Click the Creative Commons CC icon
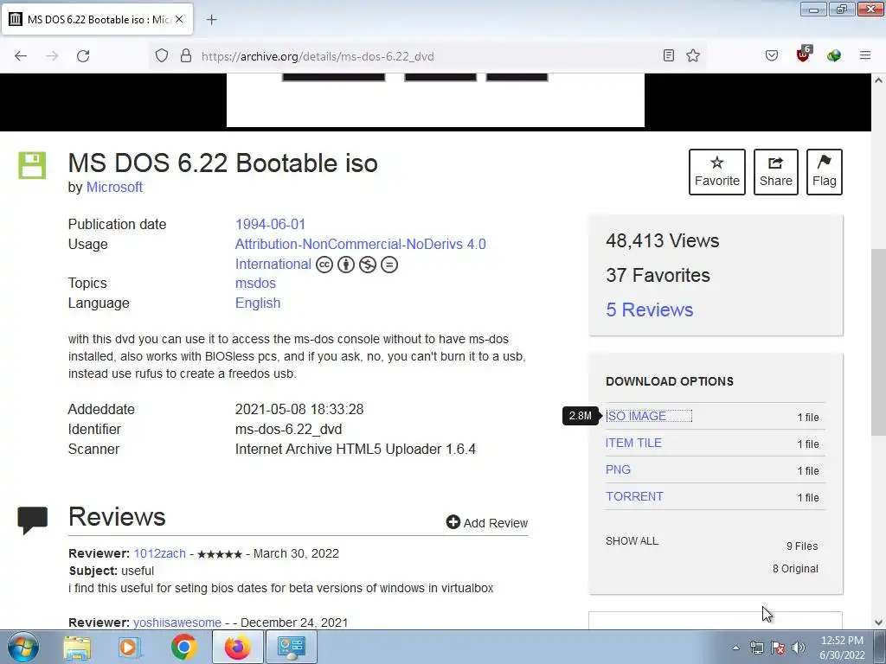 [x=324, y=265]
